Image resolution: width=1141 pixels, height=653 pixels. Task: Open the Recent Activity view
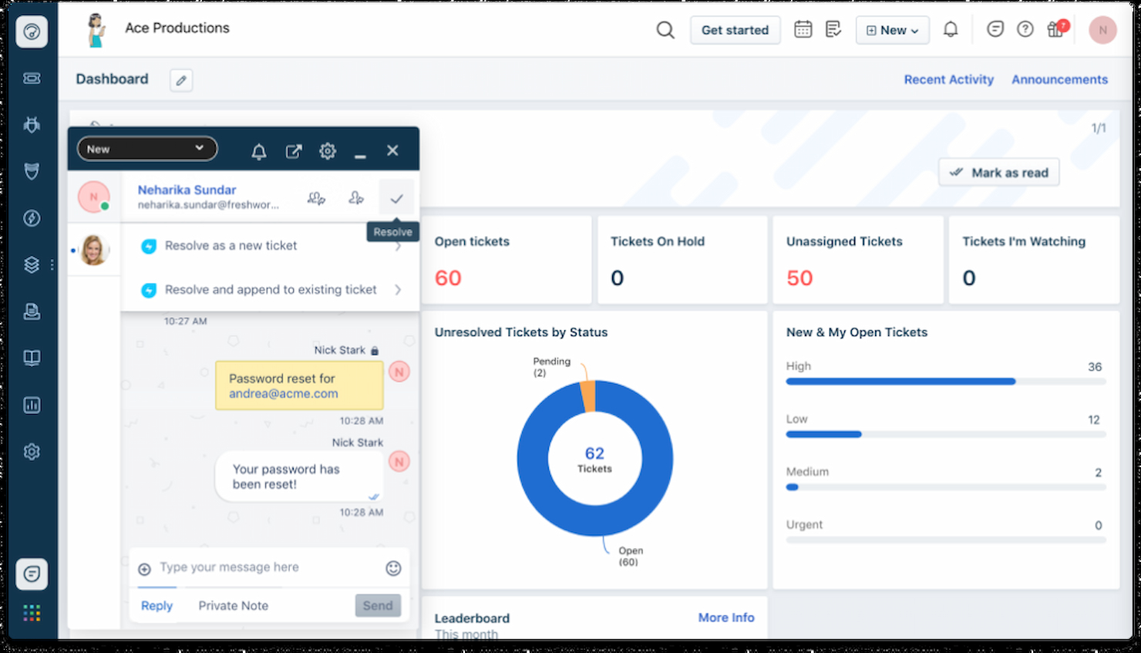coord(948,79)
